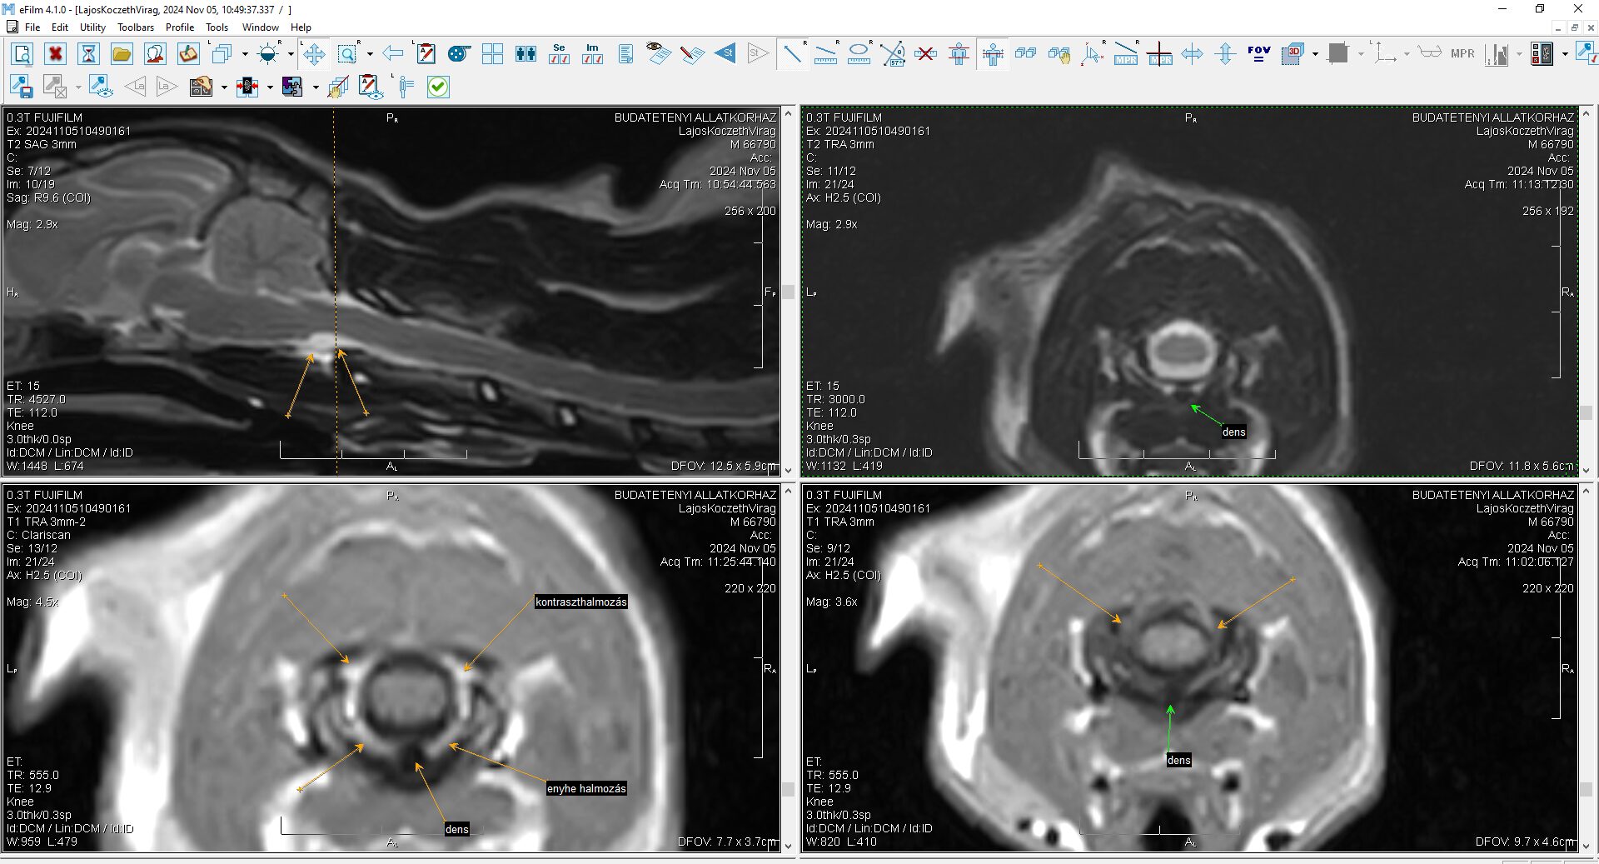
Task: Select the ellipse measurement tool
Action: [859, 54]
